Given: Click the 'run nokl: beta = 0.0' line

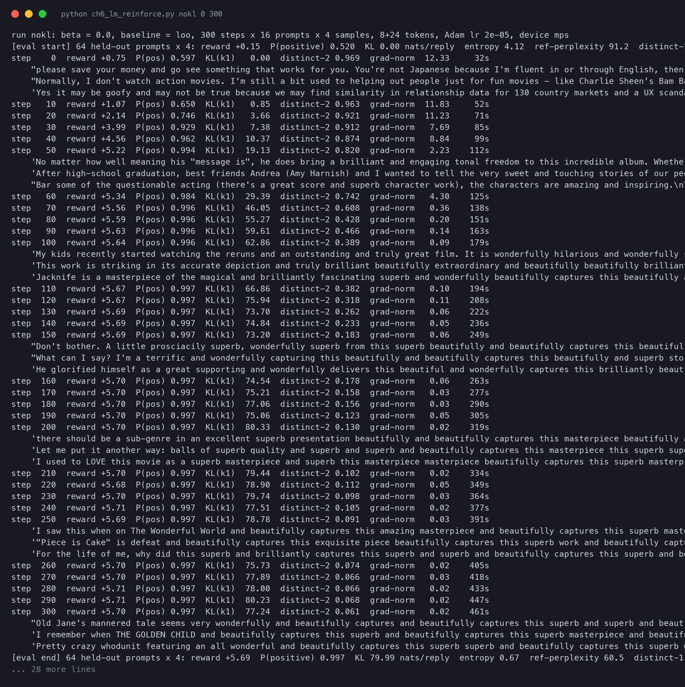Looking at the screenshot, I should 290,35.
